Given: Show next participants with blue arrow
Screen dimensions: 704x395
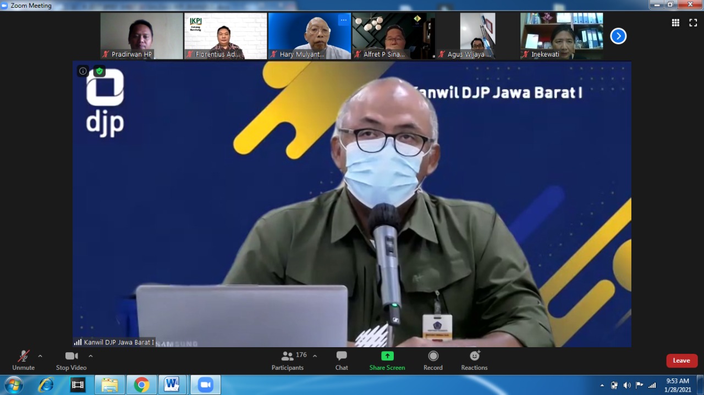Looking at the screenshot, I should (x=618, y=36).
